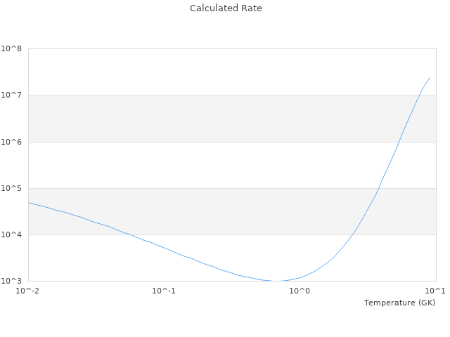Screen dimensions: 450x337
Task: Click the "Temperature (GK)" axis title
Action: pos(399,303)
